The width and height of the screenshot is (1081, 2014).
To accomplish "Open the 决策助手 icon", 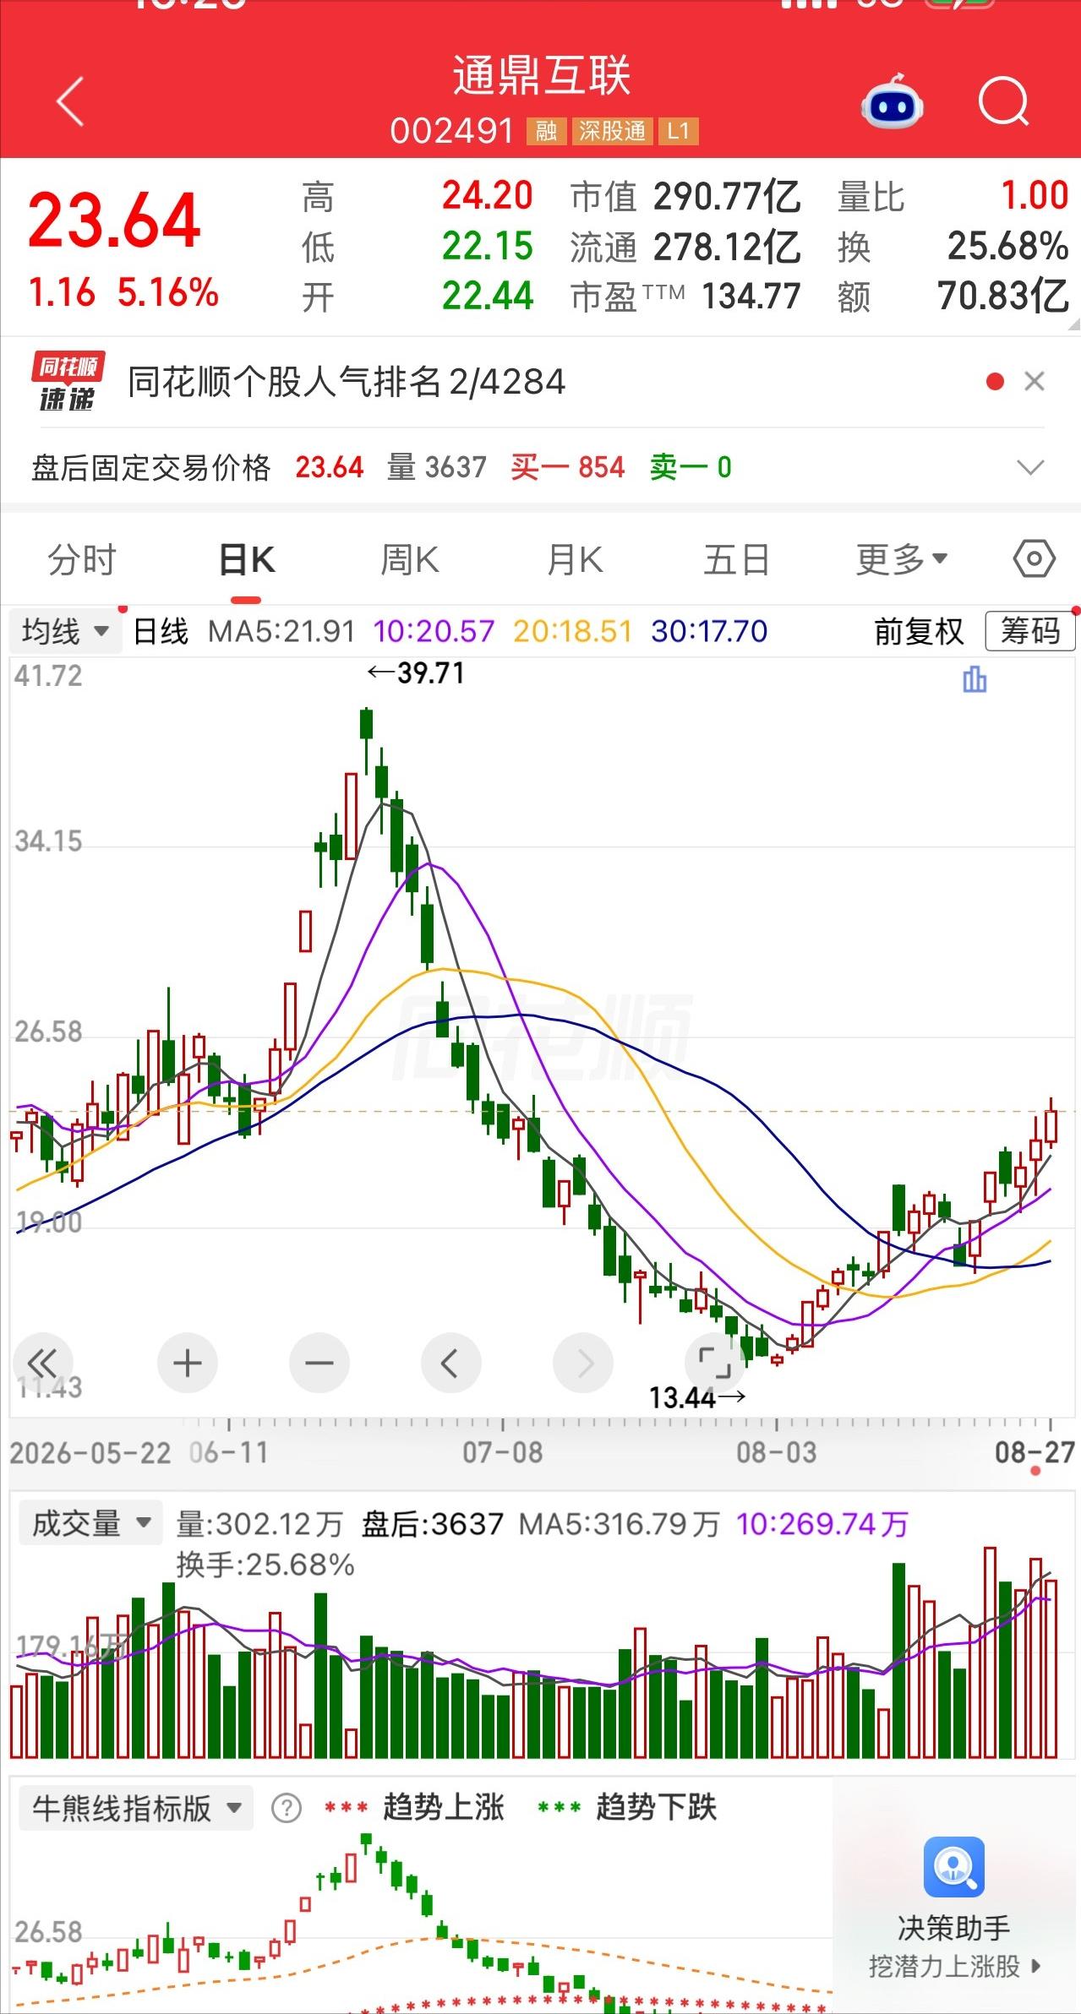I will click(953, 1866).
